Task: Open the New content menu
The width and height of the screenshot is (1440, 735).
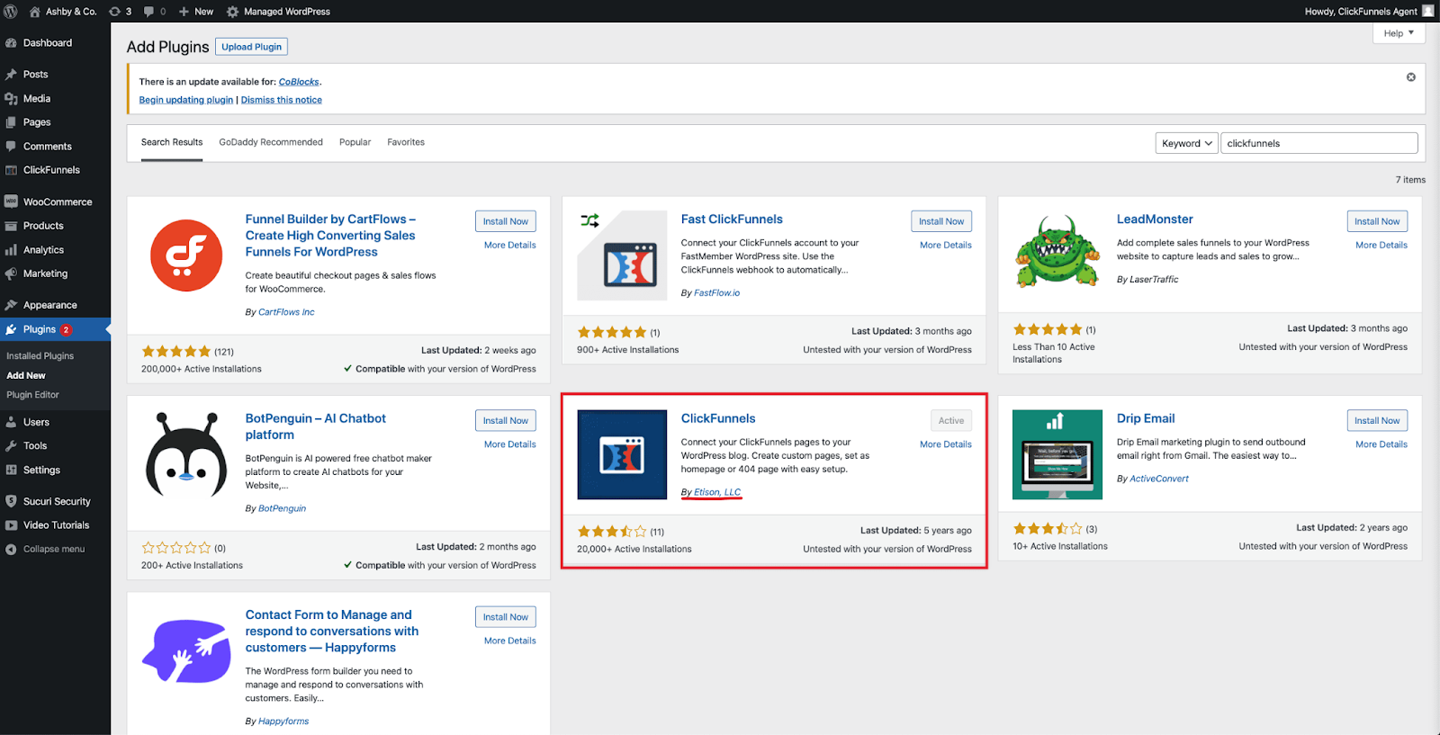Action: tap(196, 12)
